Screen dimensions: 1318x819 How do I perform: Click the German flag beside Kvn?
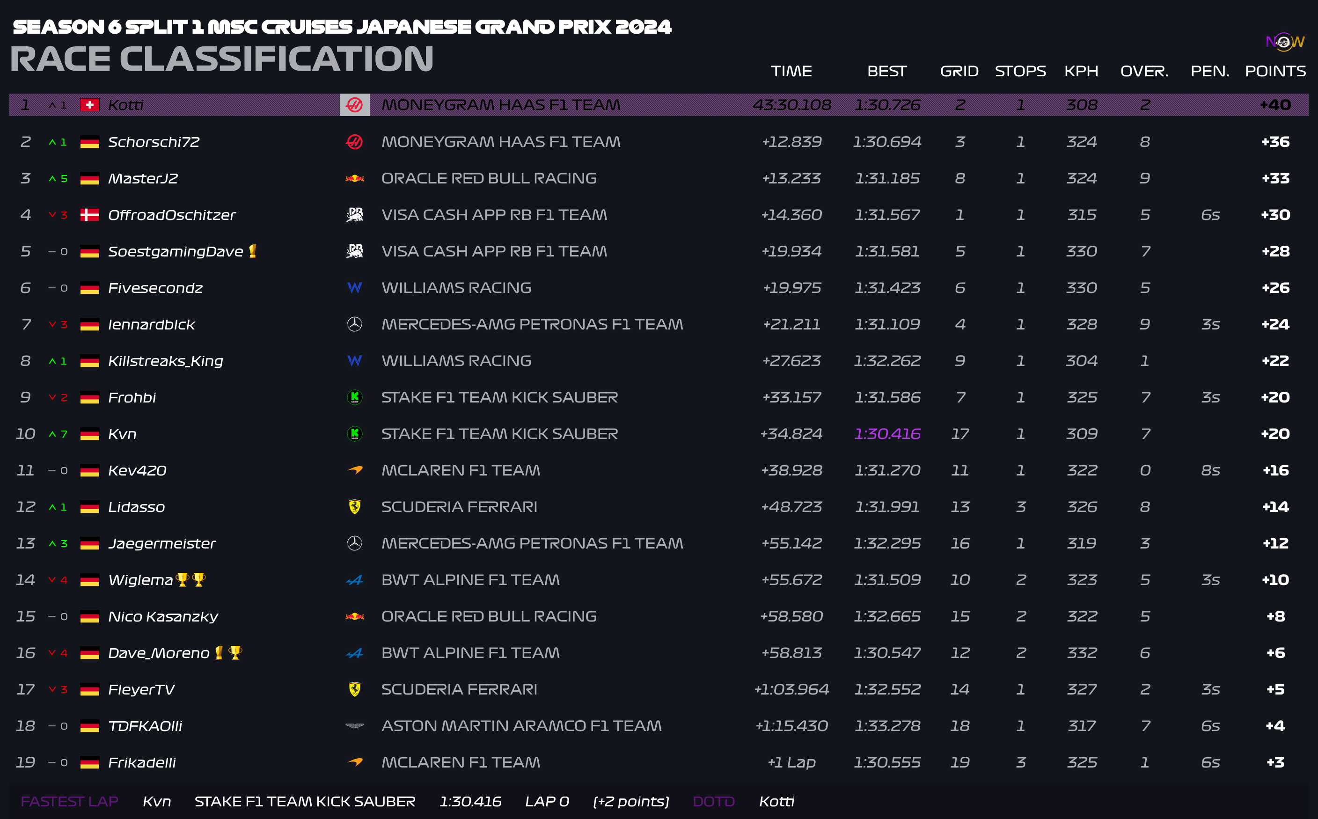coord(89,434)
